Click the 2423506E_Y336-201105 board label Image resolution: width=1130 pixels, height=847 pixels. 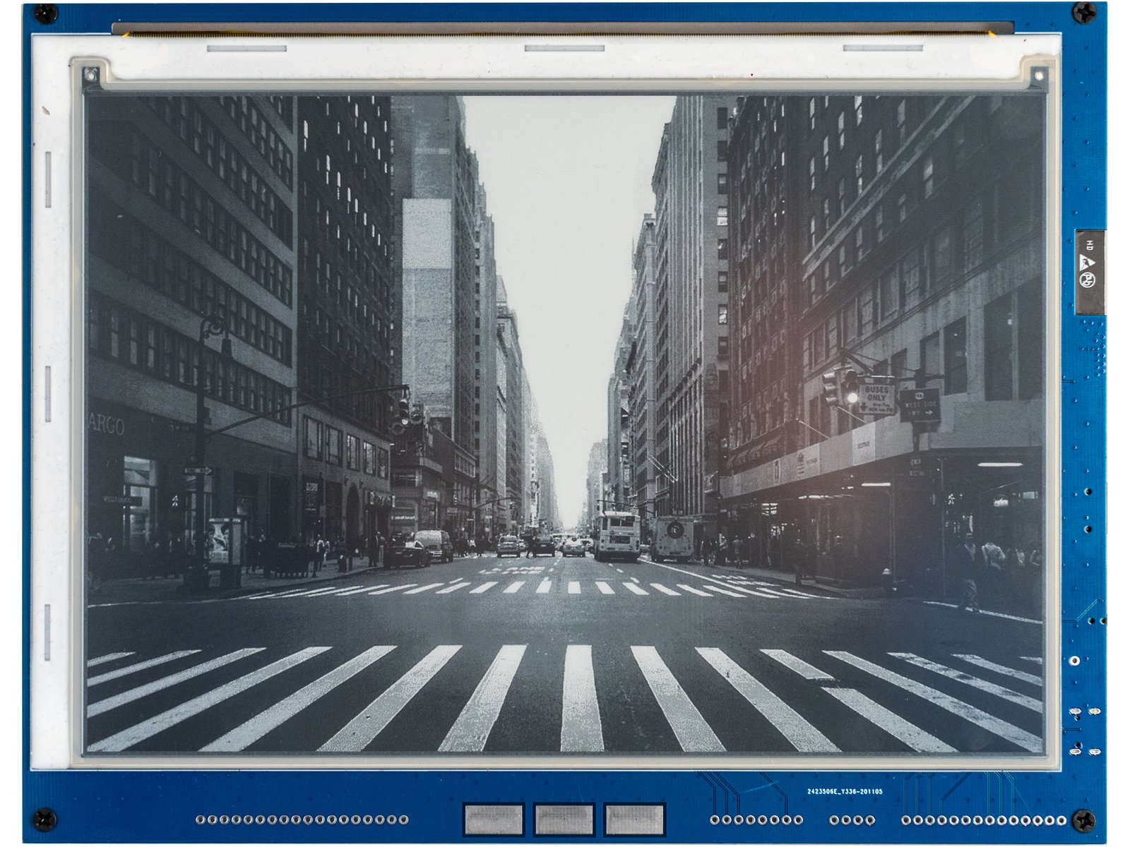click(845, 791)
